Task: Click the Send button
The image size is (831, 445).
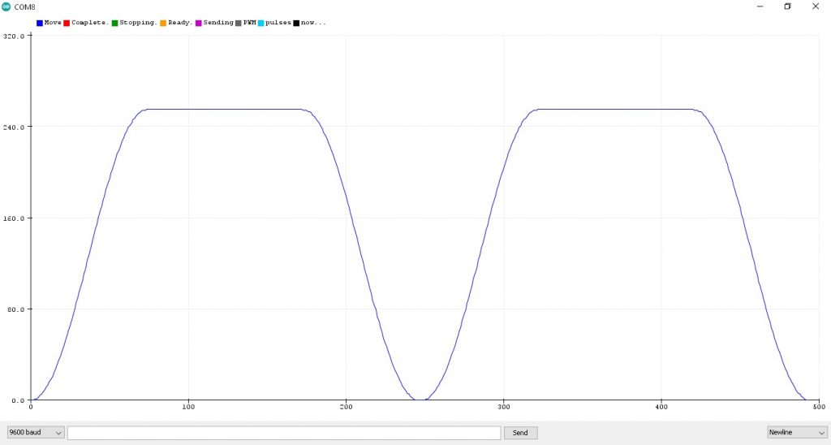Action: [520, 432]
